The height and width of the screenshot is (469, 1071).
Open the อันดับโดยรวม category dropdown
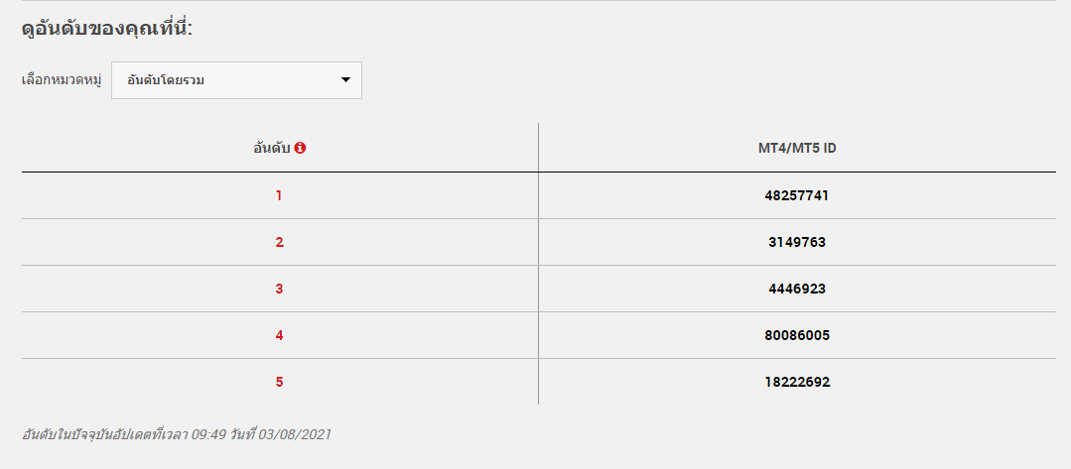236,80
